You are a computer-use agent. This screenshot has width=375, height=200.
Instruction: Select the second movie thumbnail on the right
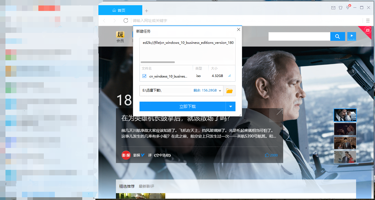point(345,129)
